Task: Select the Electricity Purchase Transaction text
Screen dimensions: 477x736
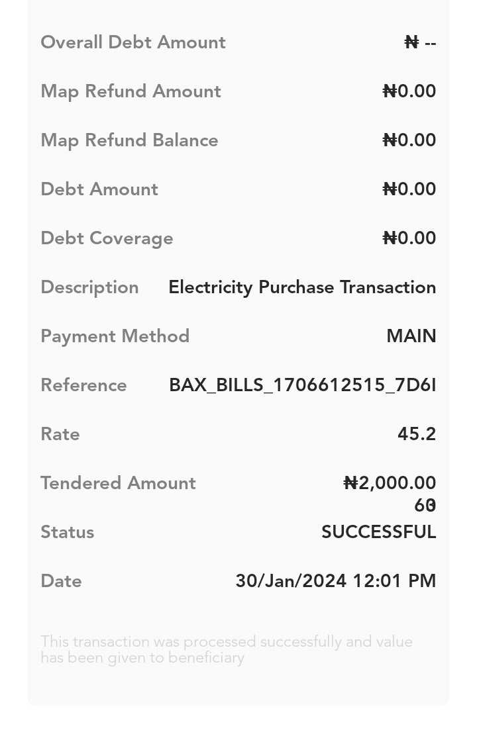Action: click(302, 287)
